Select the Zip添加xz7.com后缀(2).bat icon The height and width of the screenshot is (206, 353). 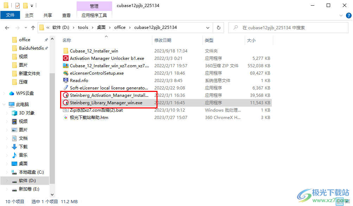click(66, 110)
